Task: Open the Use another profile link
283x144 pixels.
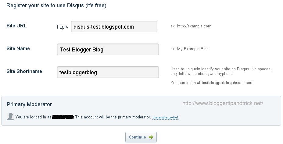Action: pos(165,118)
